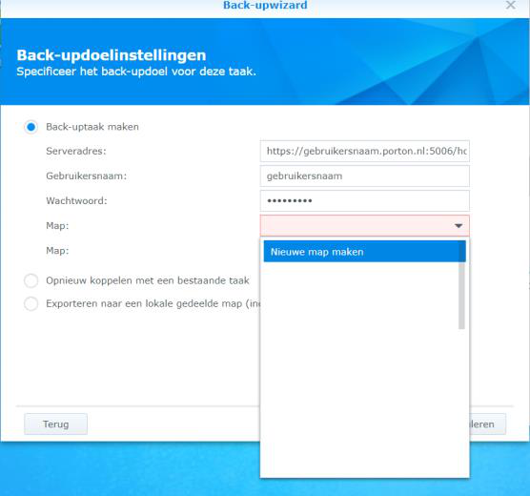
Task: Close the Back-upwizard dialog with X
Action: coord(510,5)
